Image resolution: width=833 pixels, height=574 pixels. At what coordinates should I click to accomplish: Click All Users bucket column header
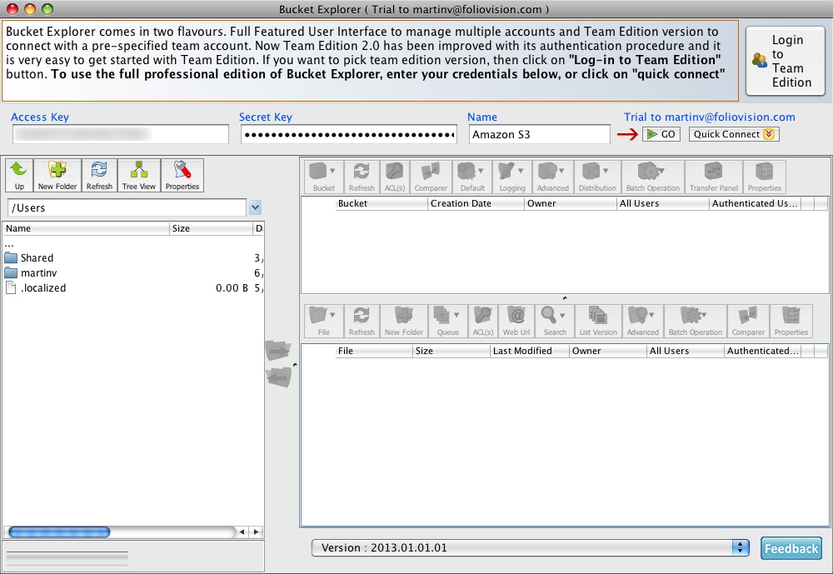click(662, 203)
